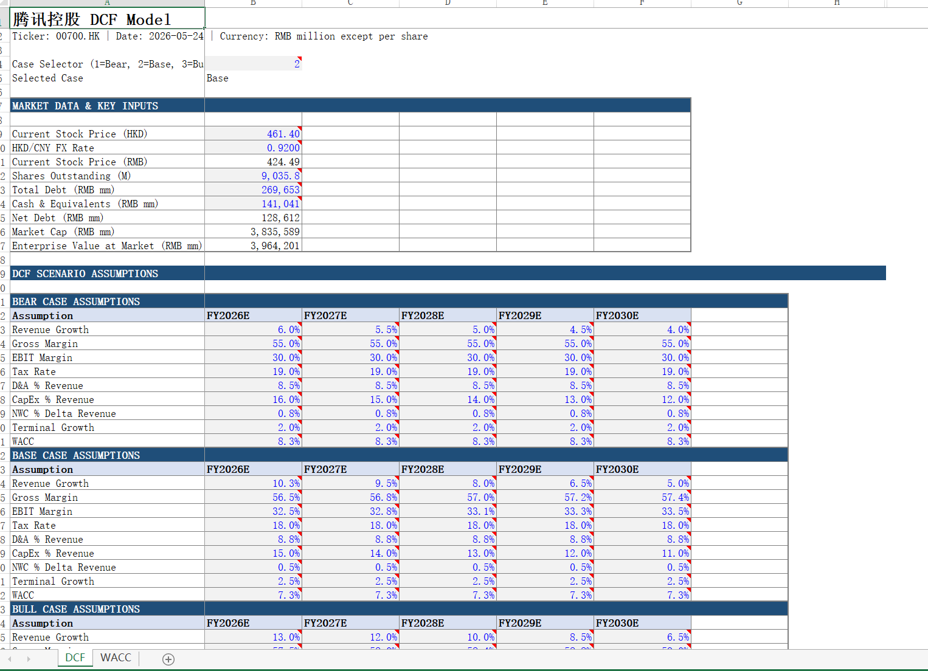Select Base case FY2026E Gross Margin 56.5%
The image size is (928, 671).
pos(254,497)
